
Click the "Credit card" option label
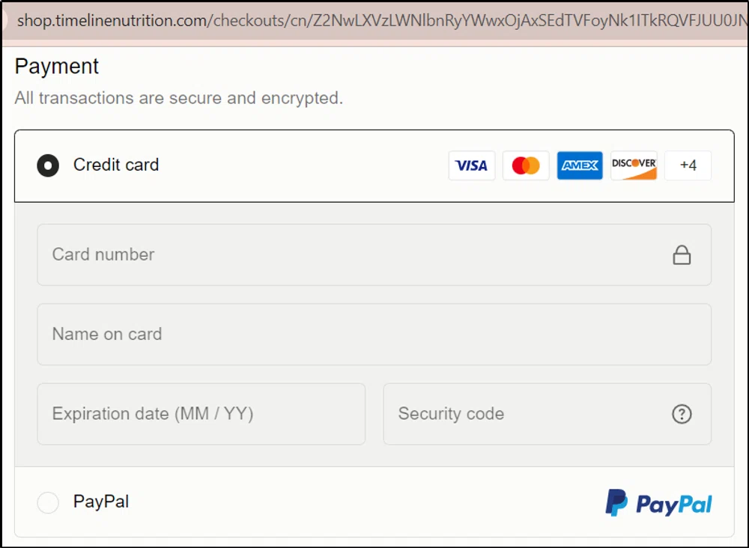coord(115,165)
